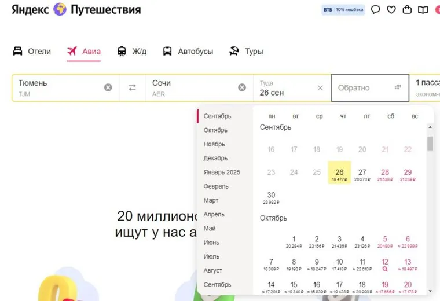The height and width of the screenshot is (301, 440).
Task: Open the Автобусы buses tab
Action: point(188,52)
